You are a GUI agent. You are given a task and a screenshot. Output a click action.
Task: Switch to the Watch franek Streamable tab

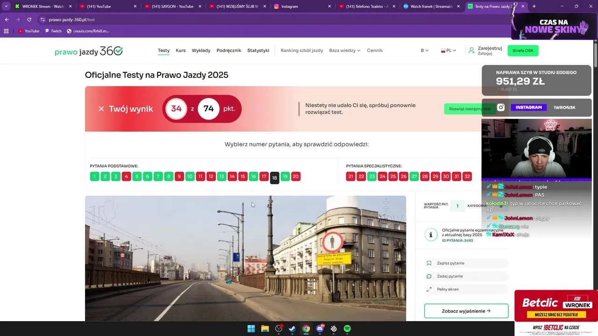(432, 6)
